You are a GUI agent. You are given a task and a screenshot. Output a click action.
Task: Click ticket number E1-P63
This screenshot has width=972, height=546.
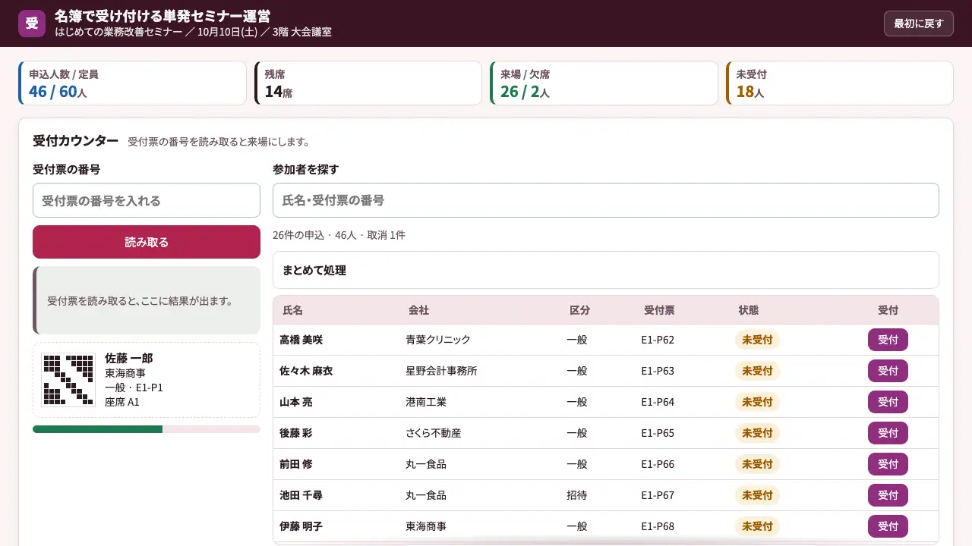click(658, 371)
